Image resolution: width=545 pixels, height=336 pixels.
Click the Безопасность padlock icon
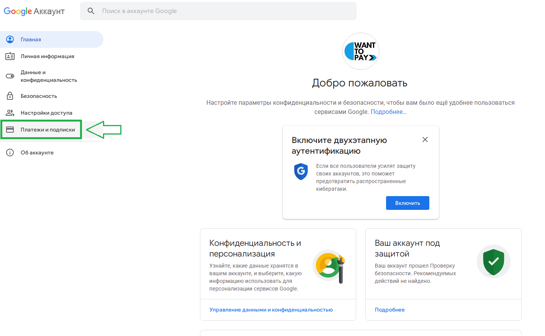coord(10,96)
